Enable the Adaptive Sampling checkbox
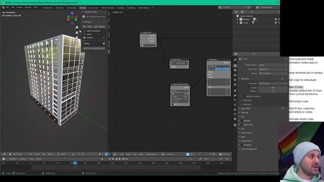 (x=244, y=97)
